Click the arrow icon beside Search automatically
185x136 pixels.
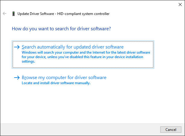[x=17, y=47]
